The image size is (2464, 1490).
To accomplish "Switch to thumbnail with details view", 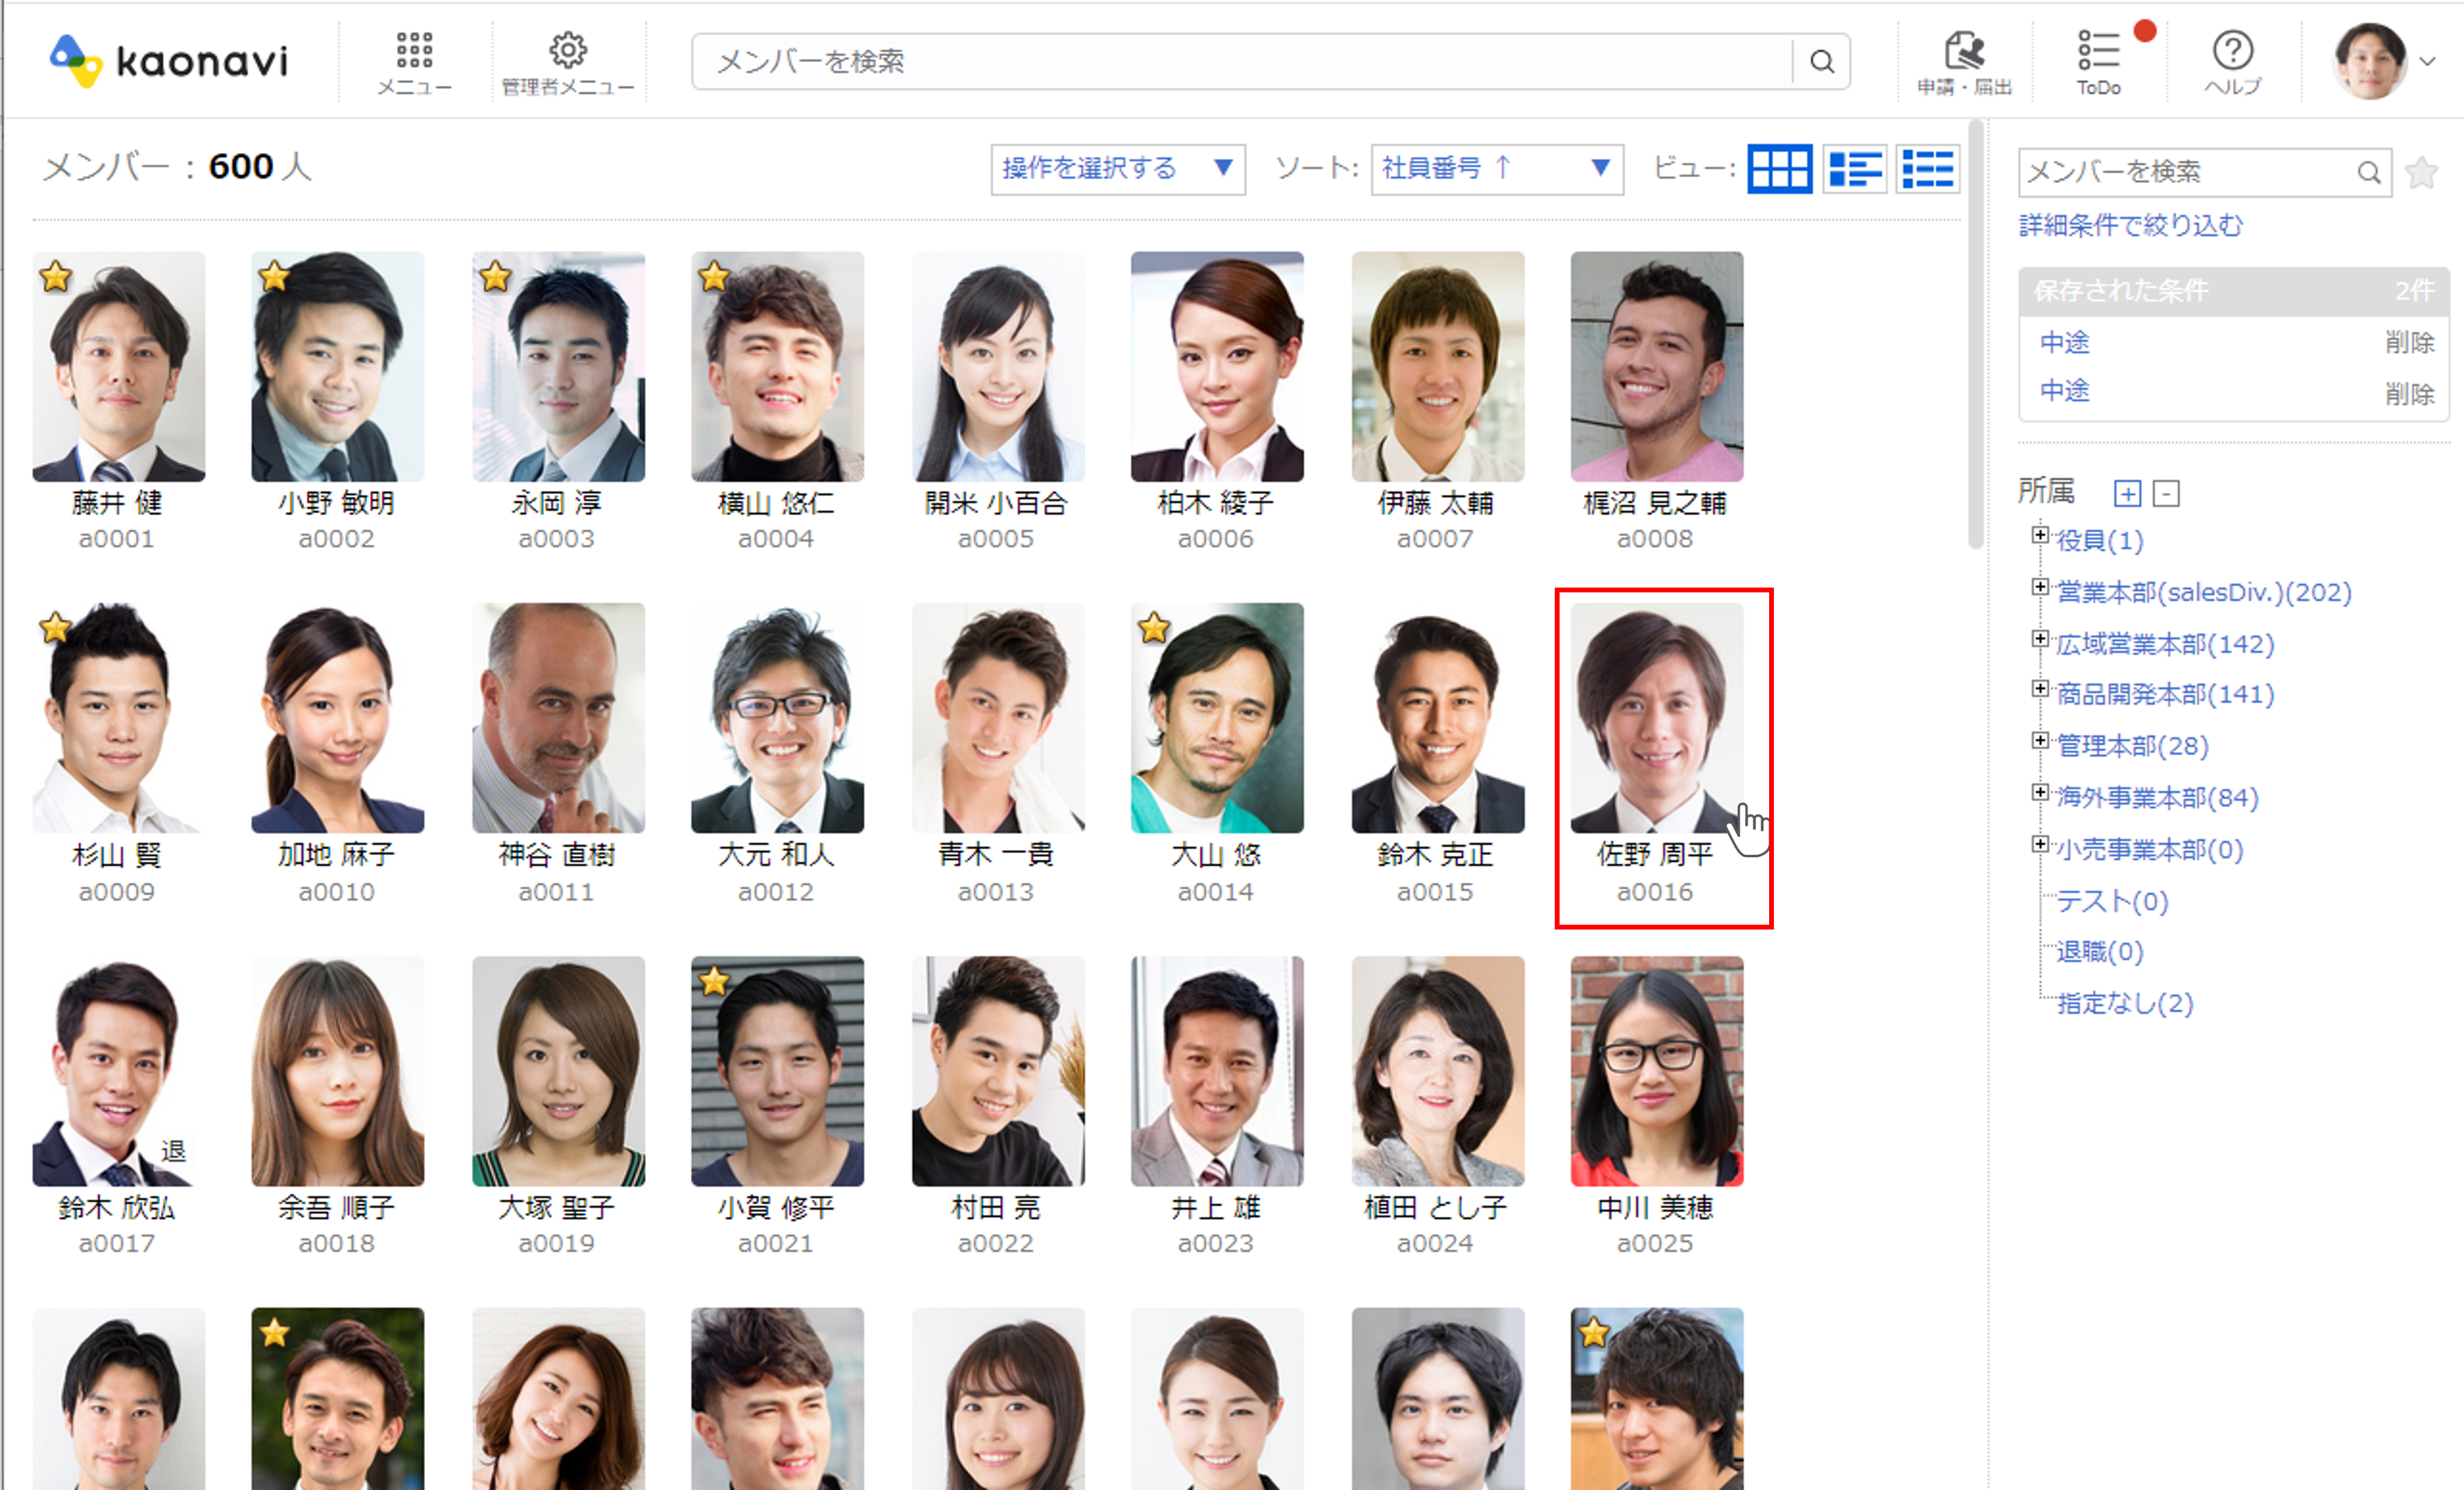I will tap(1854, 169).
